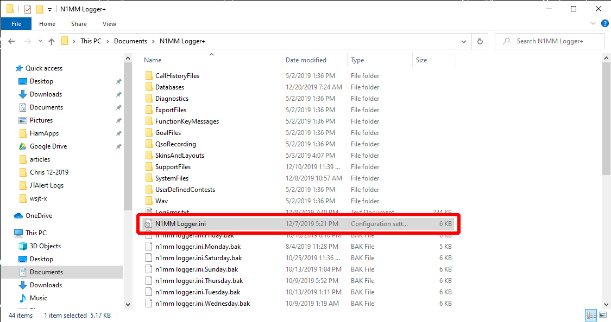Select the FunctionKeyMessages folder icon
This screenshot has height=322, width=611.
click(148, 121)
